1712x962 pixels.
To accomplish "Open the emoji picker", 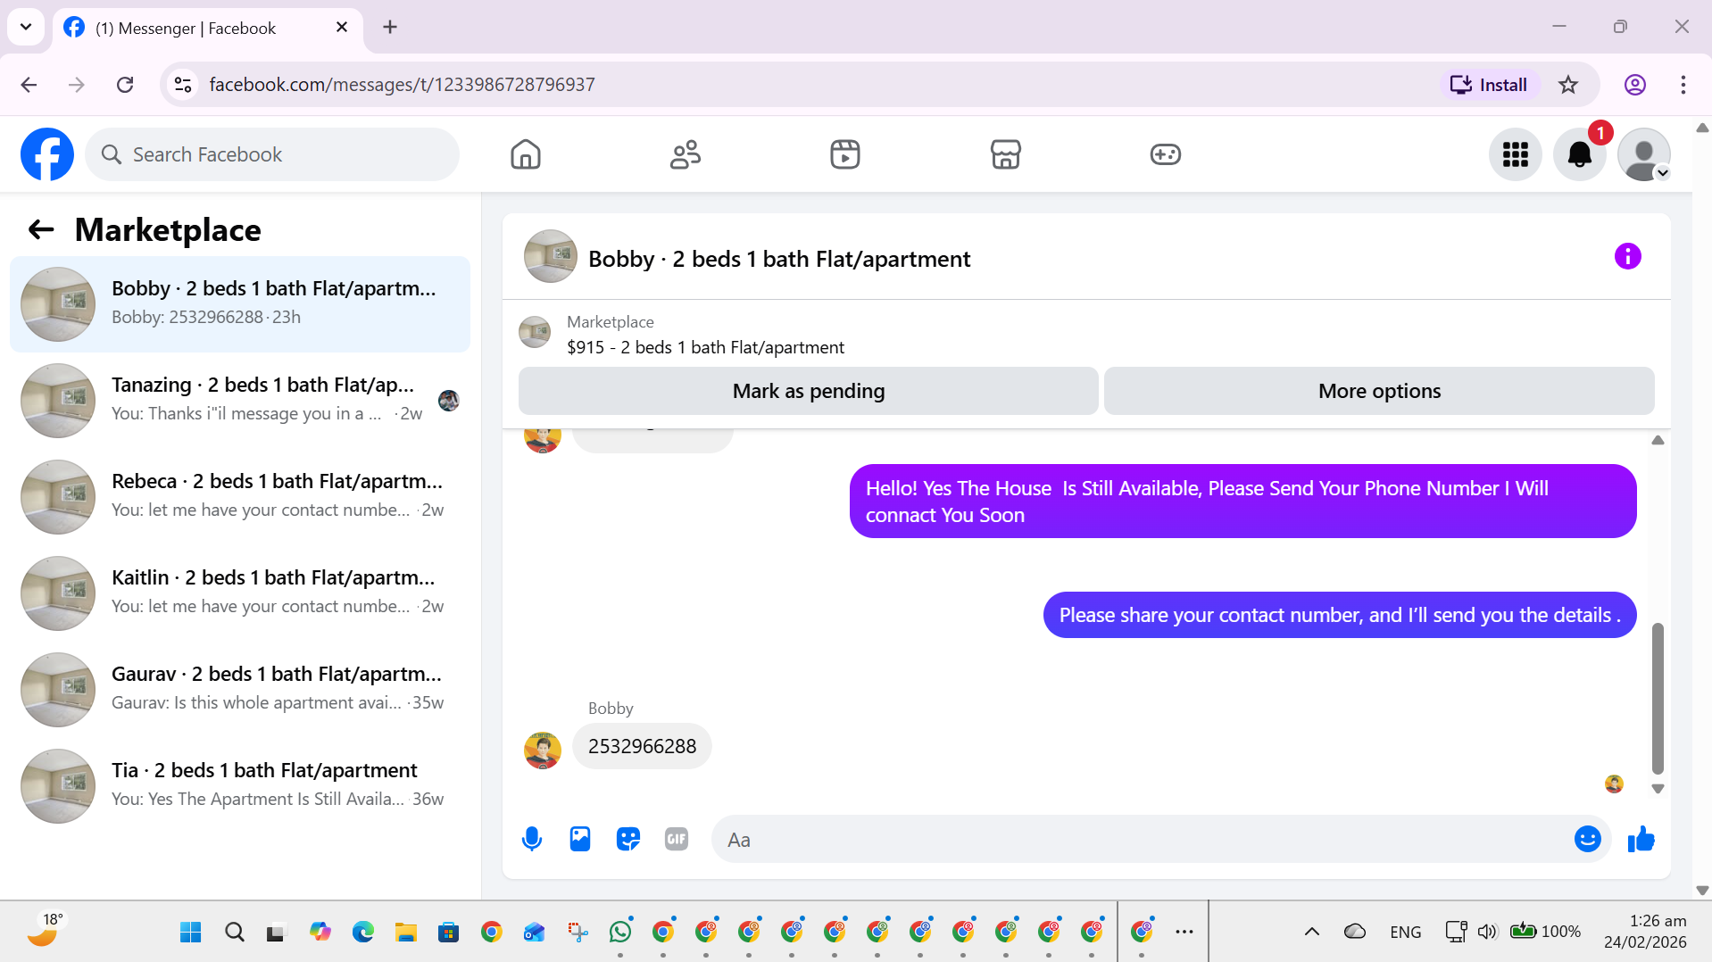I will click(1588, 839).
